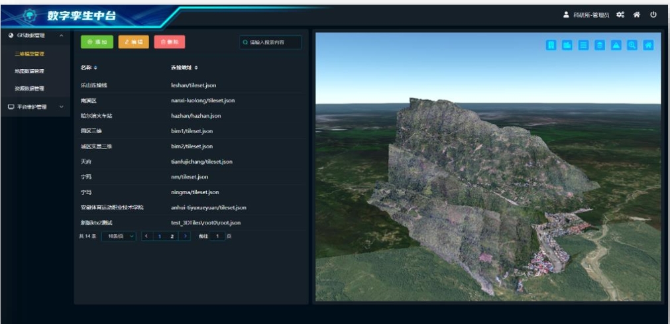The width and height of the screenshot is (670, 324).
Task: Click the header home icon
Action: pyautogui.click(x=637, y=15)
